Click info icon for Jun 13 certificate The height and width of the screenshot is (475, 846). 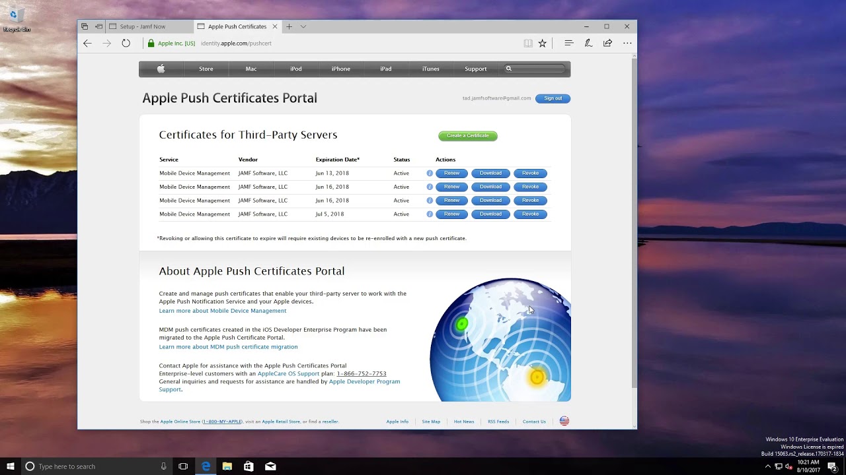pos(430,174)
